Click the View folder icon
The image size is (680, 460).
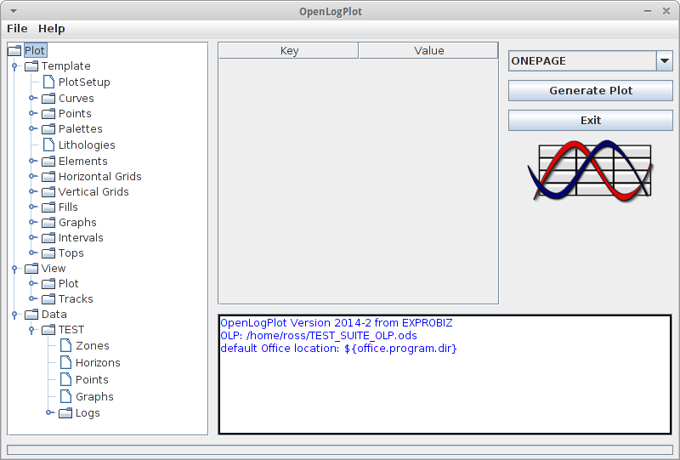[31, 269]
